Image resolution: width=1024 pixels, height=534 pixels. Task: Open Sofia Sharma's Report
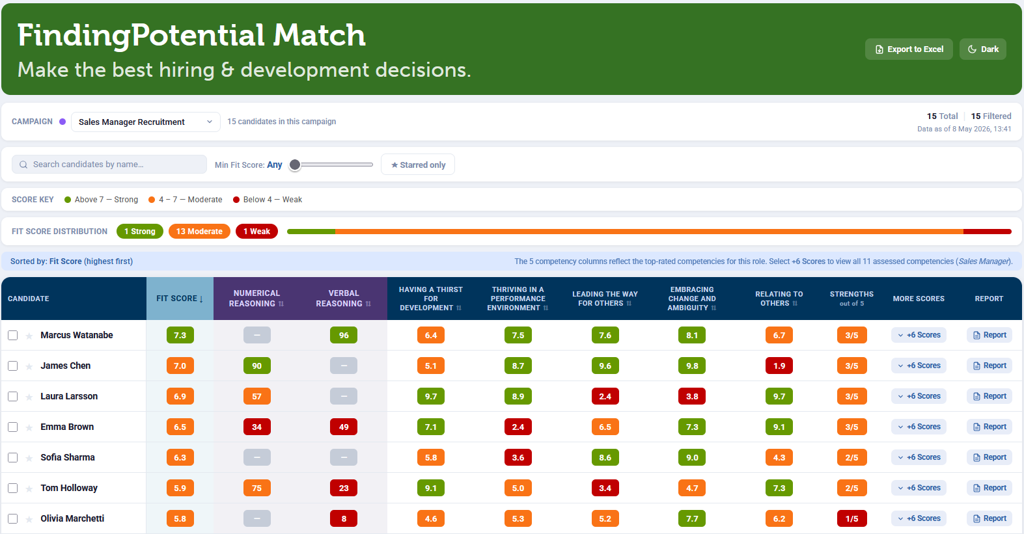(989, 457)
